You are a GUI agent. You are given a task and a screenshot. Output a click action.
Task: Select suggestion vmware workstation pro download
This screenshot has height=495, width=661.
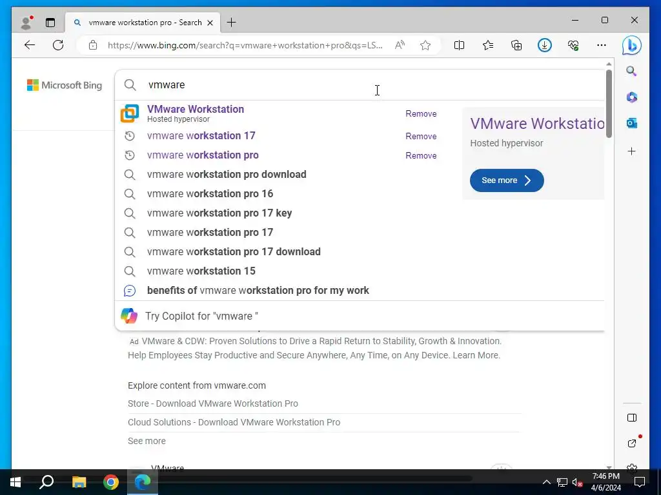click(227, 174)
